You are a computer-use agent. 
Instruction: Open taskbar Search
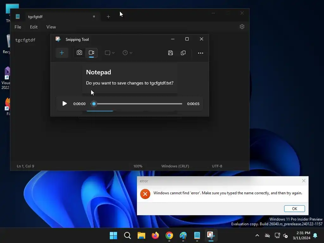(128, 235)
